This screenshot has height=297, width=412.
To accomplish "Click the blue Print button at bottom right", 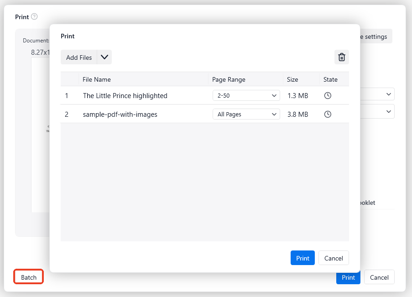I will (348, 277).
